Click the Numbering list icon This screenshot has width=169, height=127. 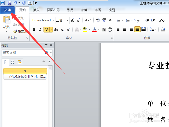128,20
